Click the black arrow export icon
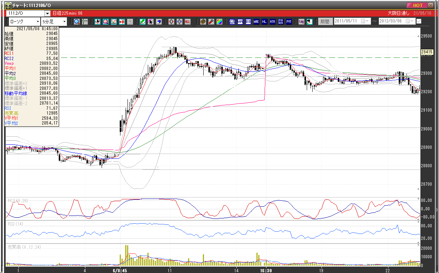 coord(309,21)
